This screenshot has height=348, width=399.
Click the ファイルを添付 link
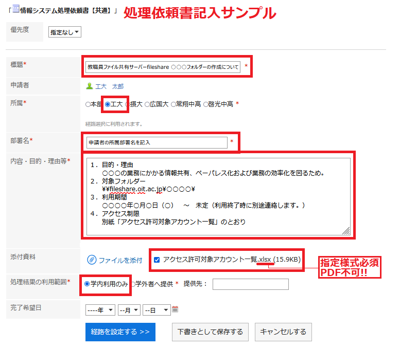(120, 260)
